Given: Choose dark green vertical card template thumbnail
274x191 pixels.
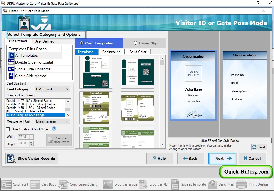Looking at the screenshot, I should (x=96, y=72).
